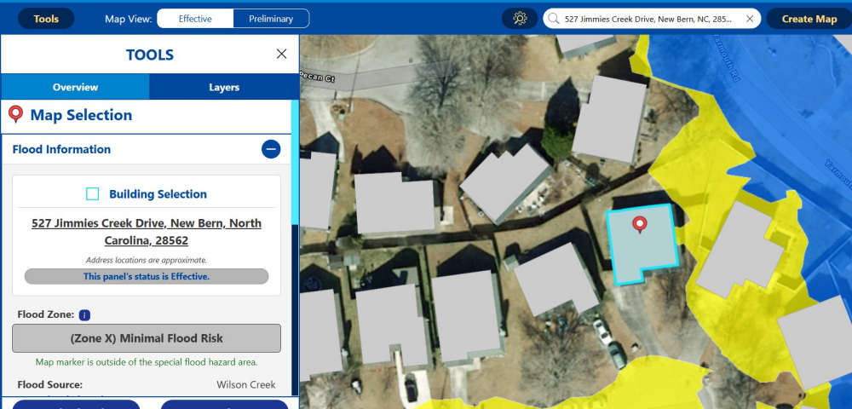
Task: Check the Building Selection checkbox
Action: click(x=92, y=194)
